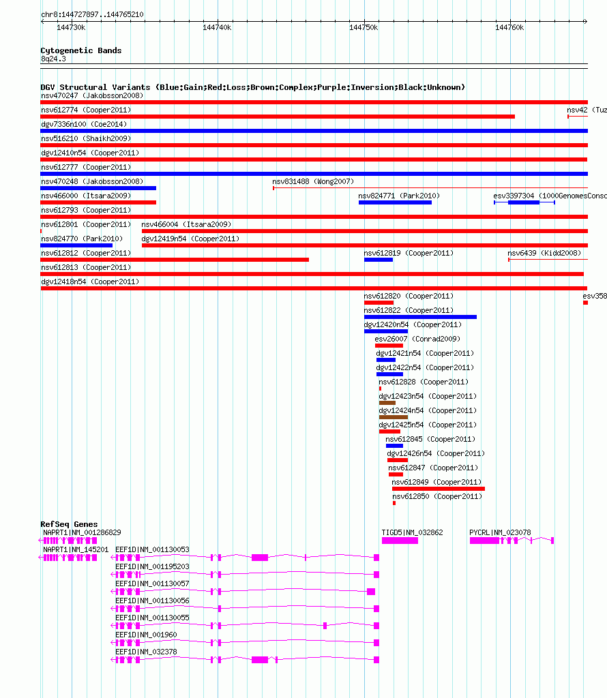Select complex variant dgv12424n54 (Cooper2011)

point(428,410)
